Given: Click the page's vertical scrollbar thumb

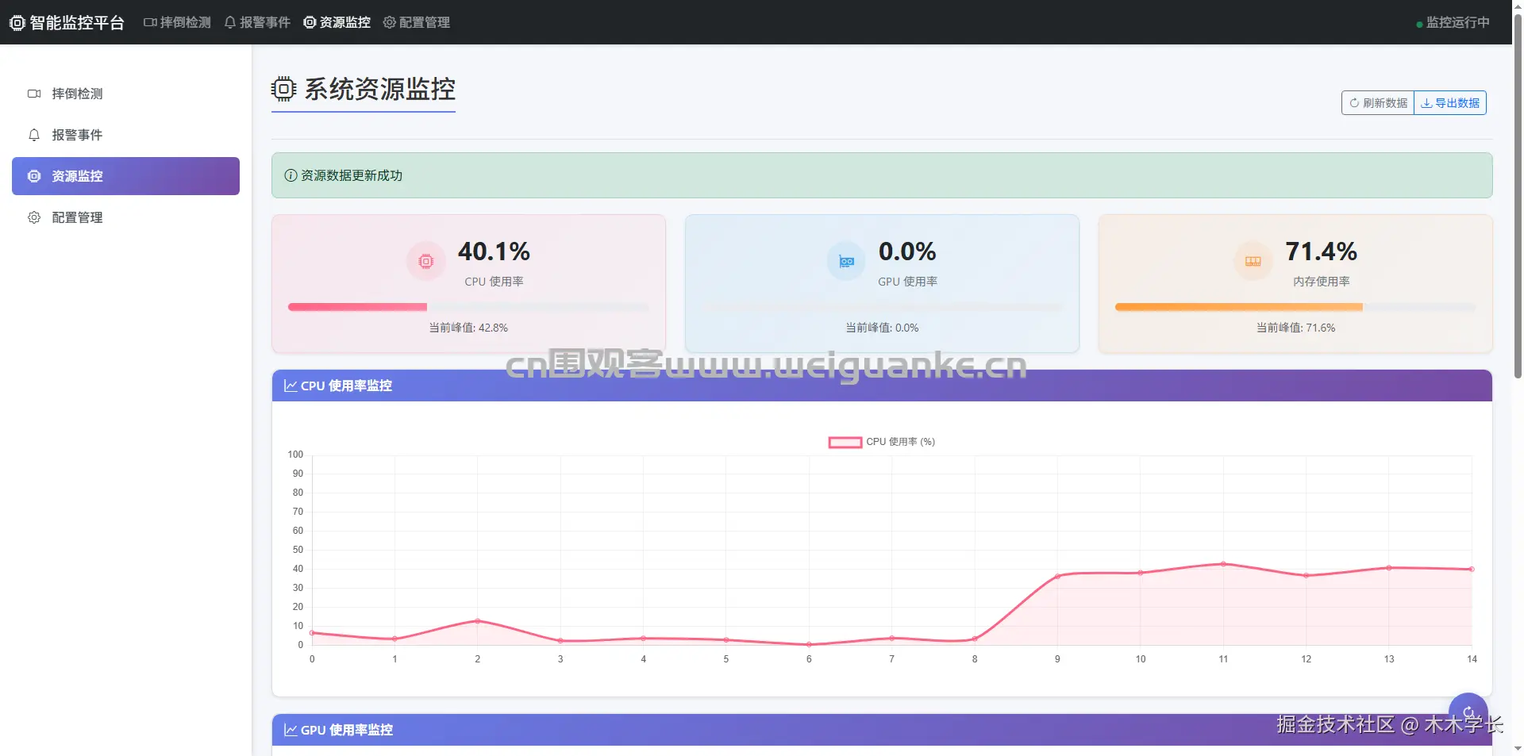Looking at the screenshot, I should click(x=1518, y=194).
